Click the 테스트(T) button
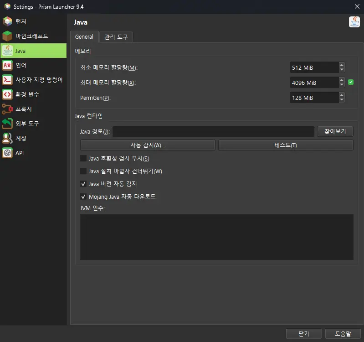The height and width of the screenshot is (342, 364). tap(286, 145)
